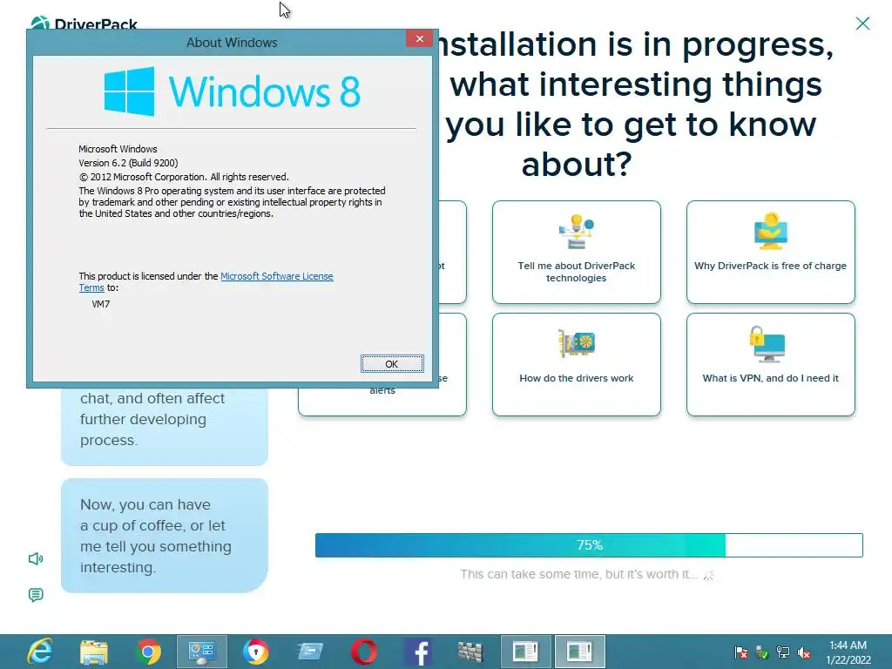Viewport: 892px width, 669px height.
Task: Open the network status tray icon
Action: pyautogui.click(x=783, y=652)
